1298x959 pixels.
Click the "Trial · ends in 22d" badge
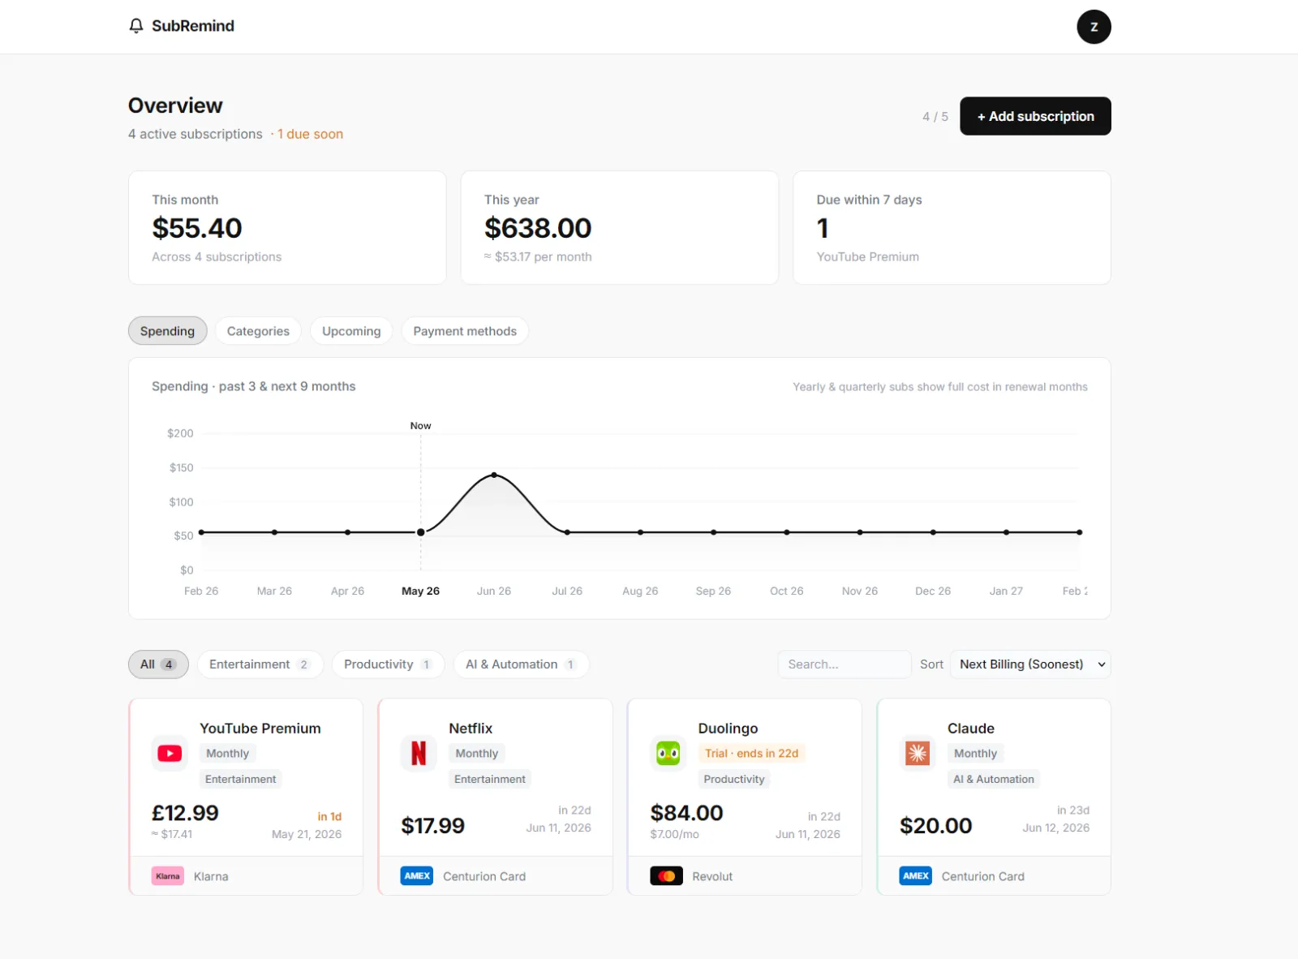751,754
